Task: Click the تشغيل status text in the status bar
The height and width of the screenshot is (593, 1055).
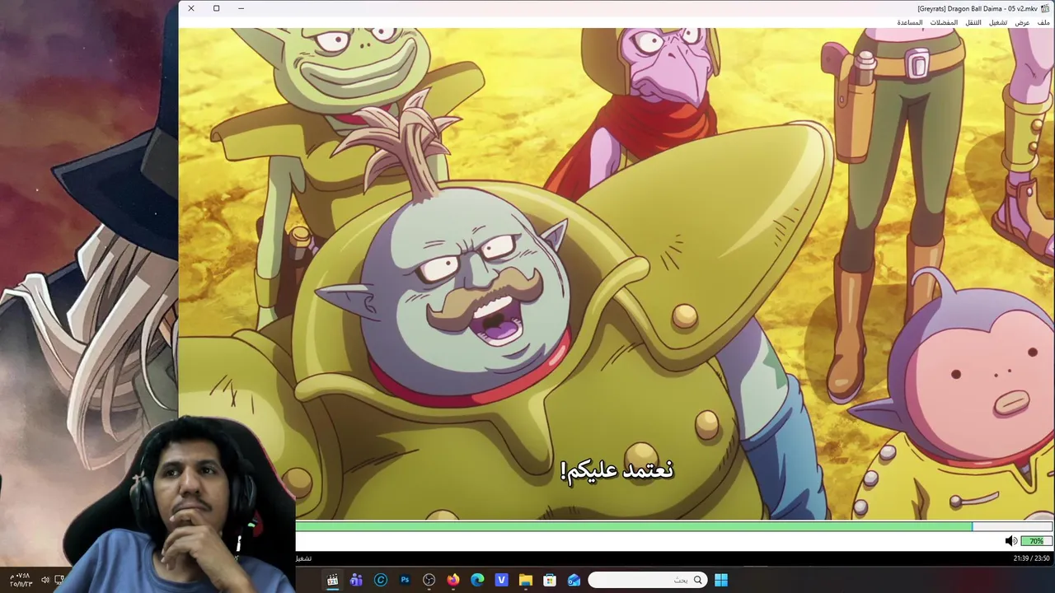Action: [304, 558]
